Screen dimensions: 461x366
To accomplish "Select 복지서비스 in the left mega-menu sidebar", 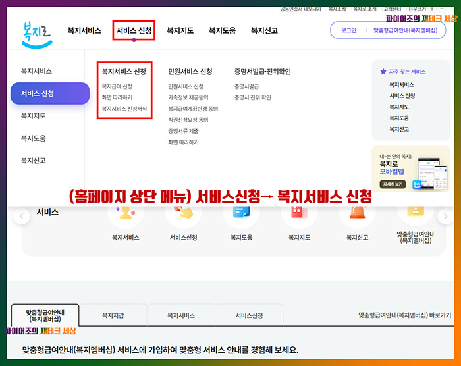I will click(36, 71).
